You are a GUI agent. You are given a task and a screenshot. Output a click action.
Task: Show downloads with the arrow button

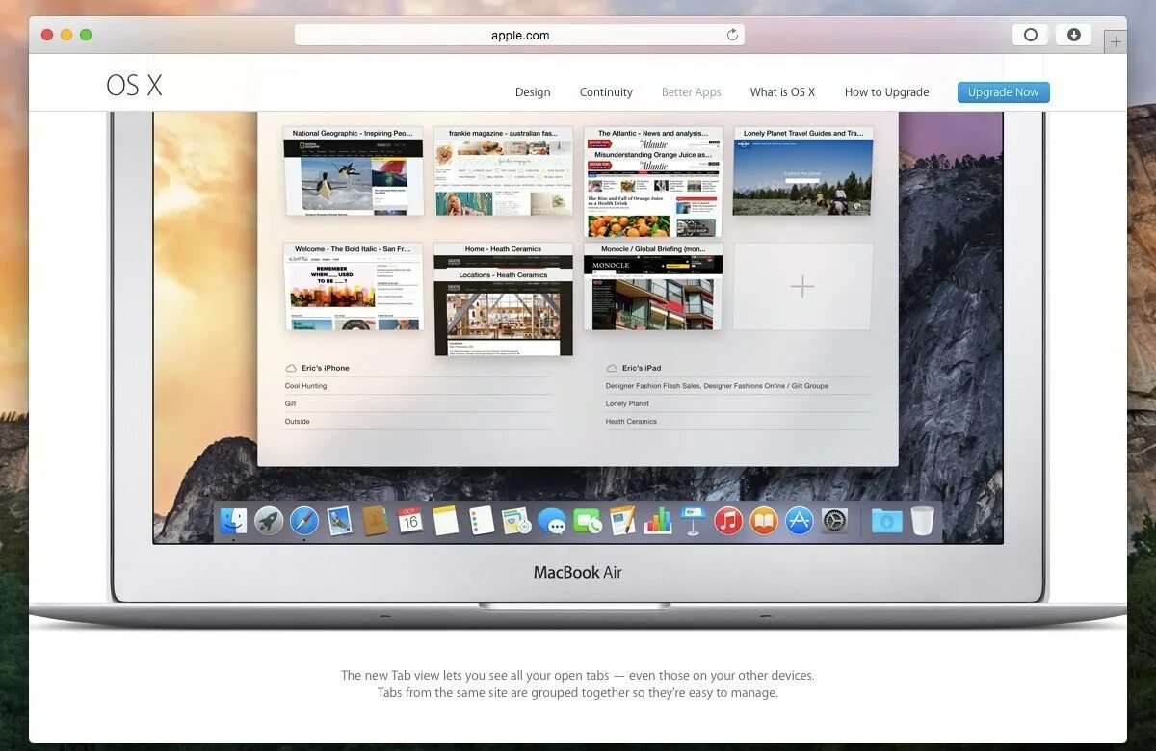click(x=1074, y=35)
